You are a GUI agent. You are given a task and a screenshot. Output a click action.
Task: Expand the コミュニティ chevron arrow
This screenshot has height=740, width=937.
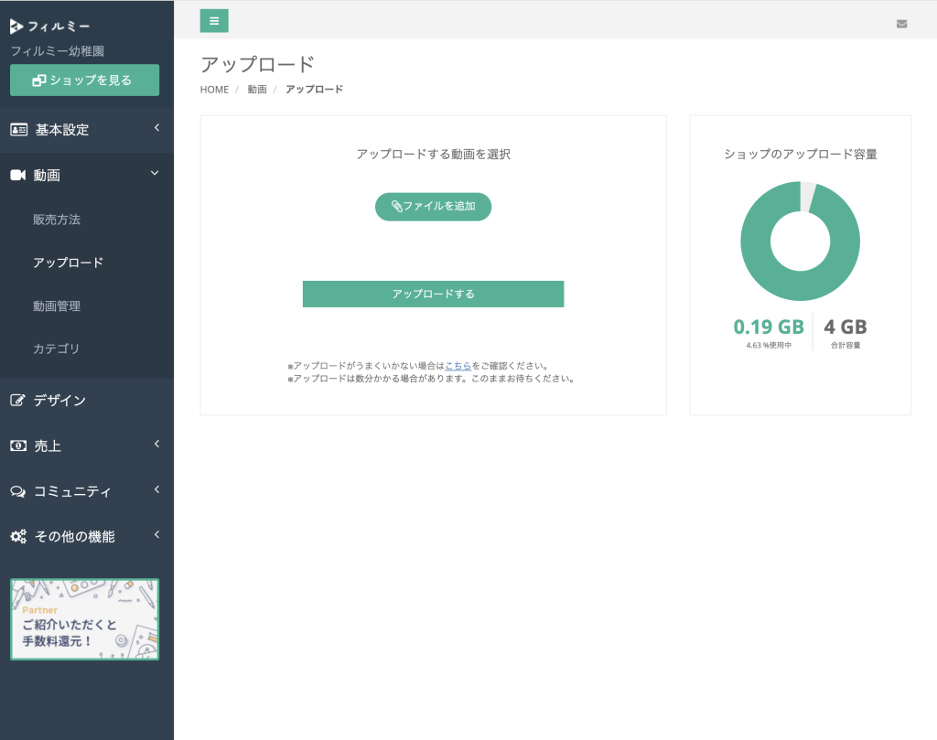pyautogui.click(x=156, y=489)
